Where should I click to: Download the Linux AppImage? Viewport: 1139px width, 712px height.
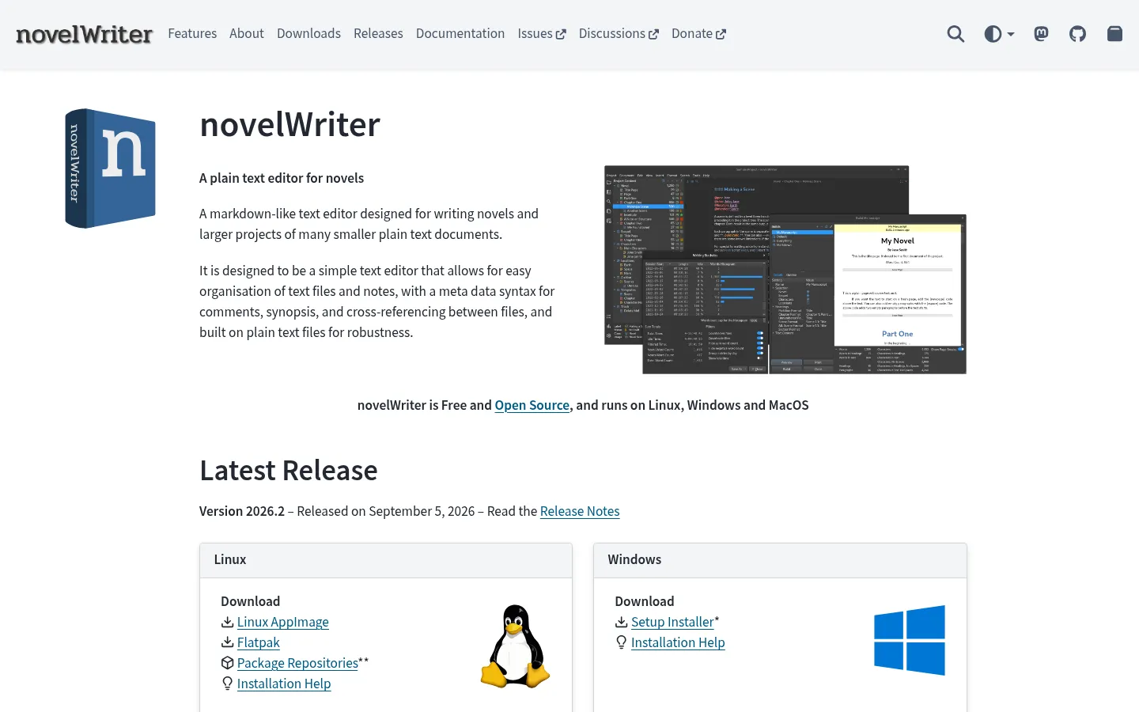pyautogui.click(x=283, y=622)
